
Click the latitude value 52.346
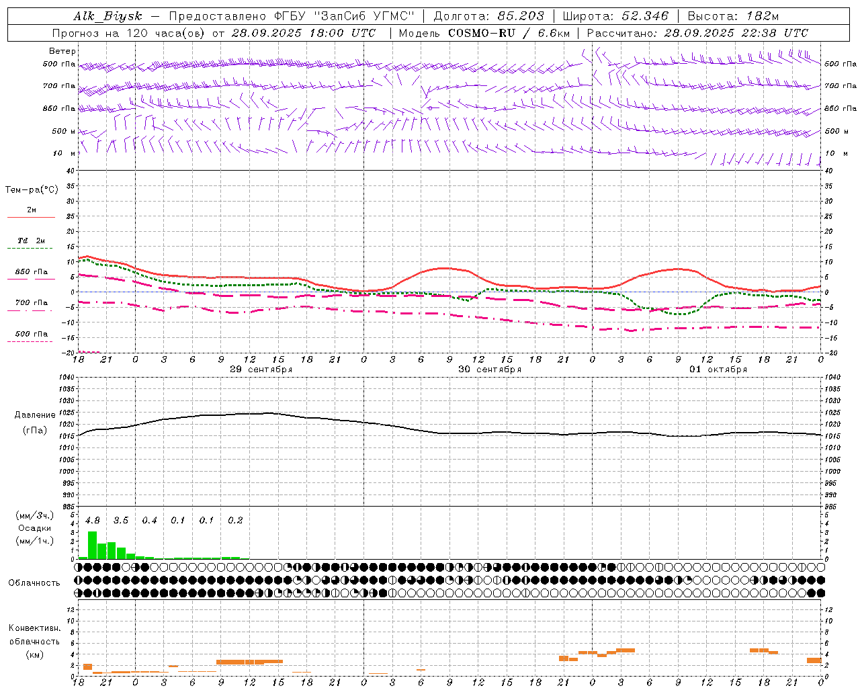[644, 16]
